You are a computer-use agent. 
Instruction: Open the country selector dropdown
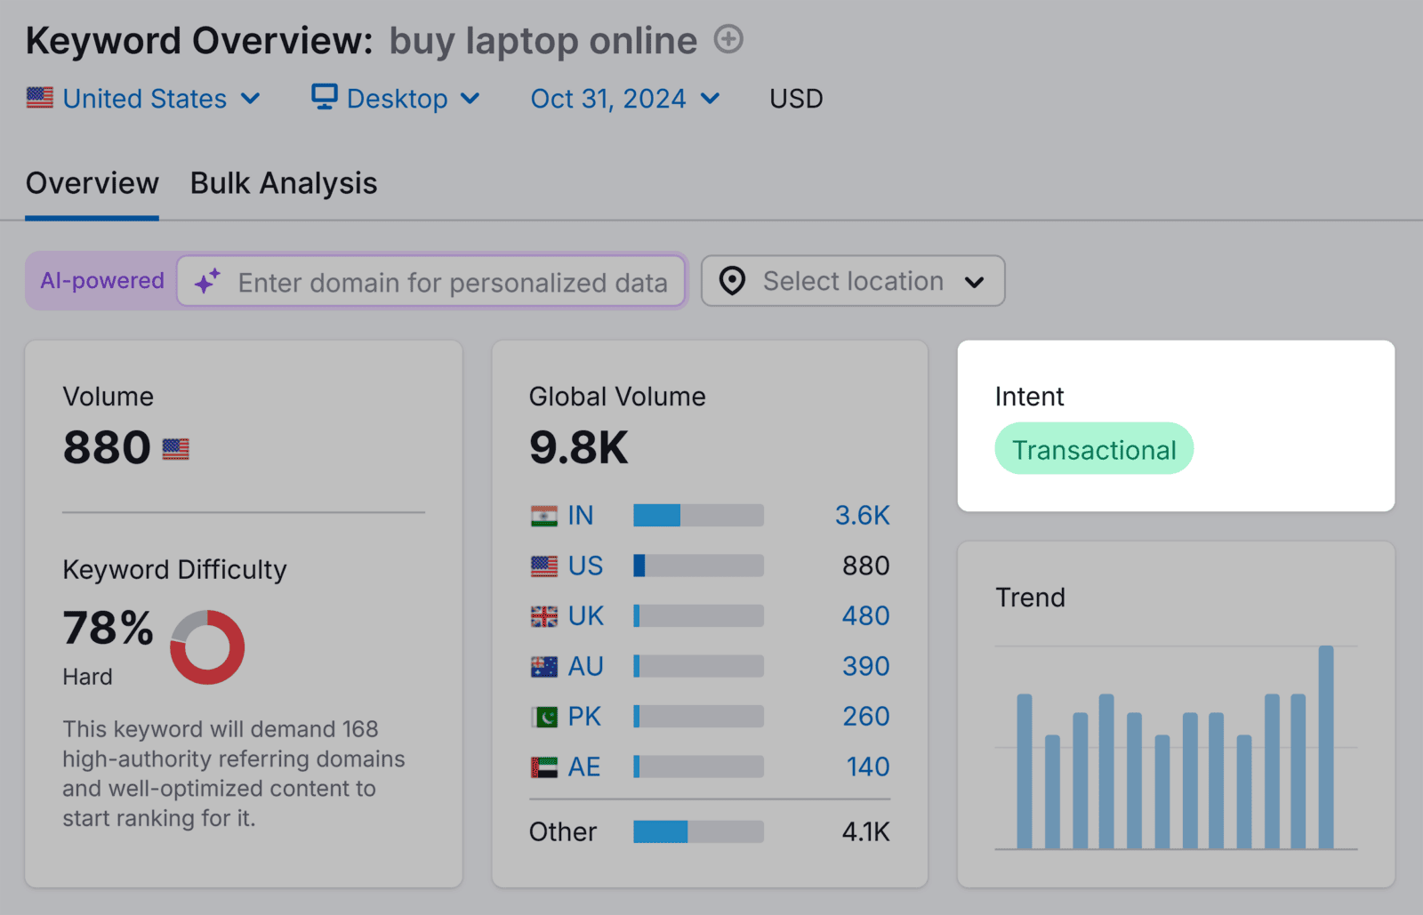pos(251,99)
